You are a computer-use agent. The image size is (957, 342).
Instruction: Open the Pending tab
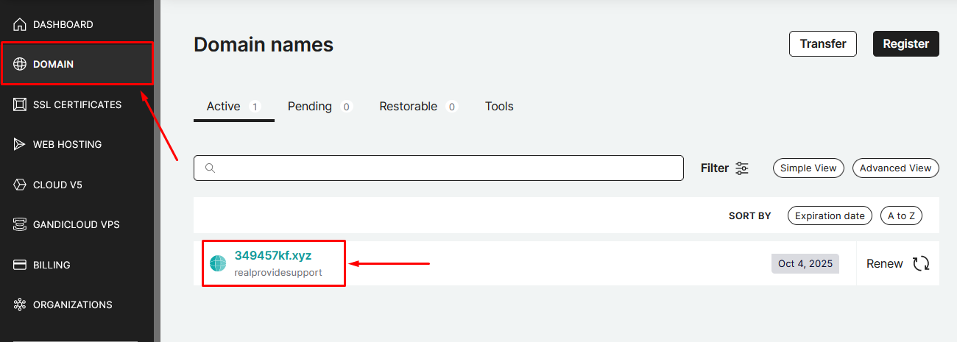coord(310,107)
